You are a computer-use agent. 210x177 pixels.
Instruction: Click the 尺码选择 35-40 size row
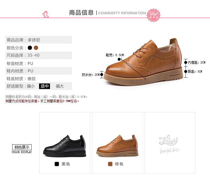coord(39,55)
